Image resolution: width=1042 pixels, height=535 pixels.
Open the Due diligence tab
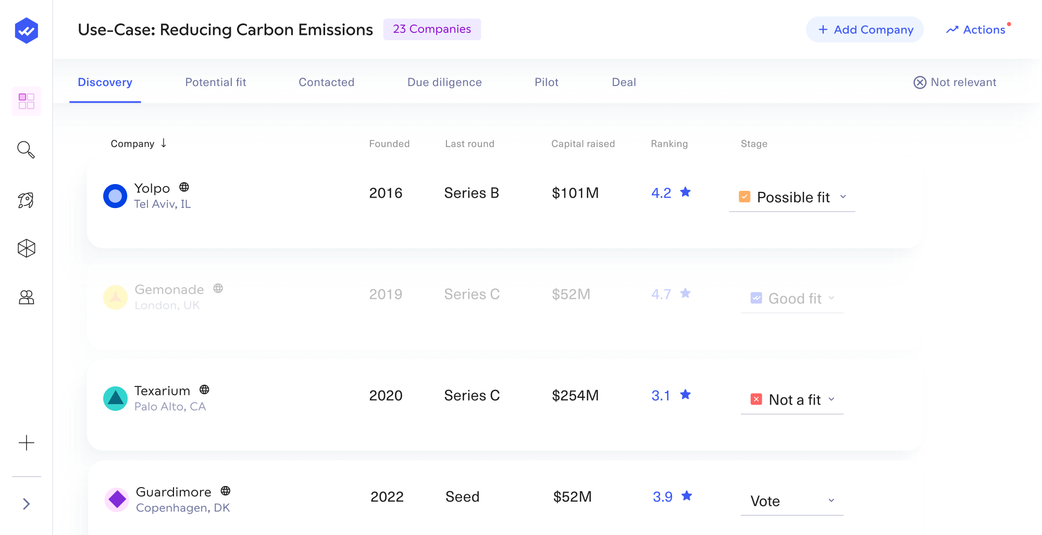pos(444,82)
